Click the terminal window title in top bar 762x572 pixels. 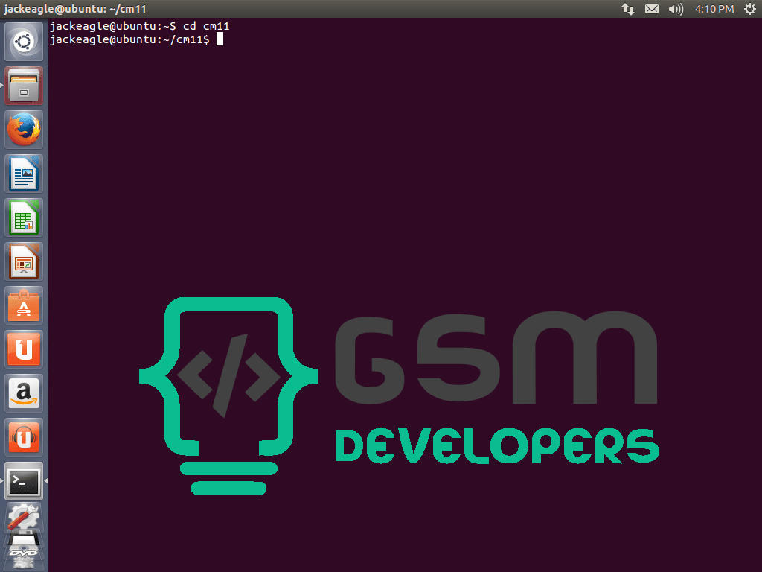75,9
